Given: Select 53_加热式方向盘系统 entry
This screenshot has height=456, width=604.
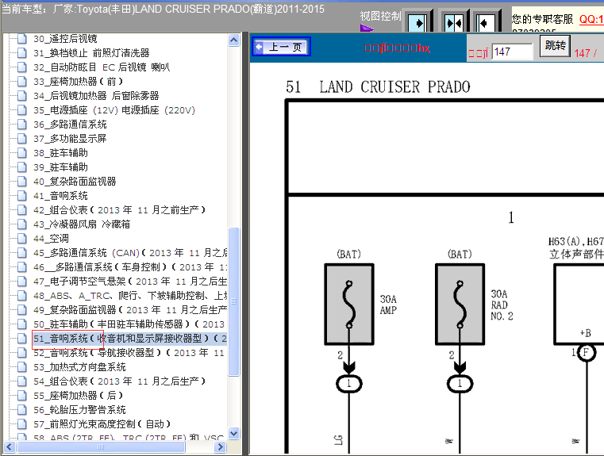Looking at the screenshot, I should point(79,366).
